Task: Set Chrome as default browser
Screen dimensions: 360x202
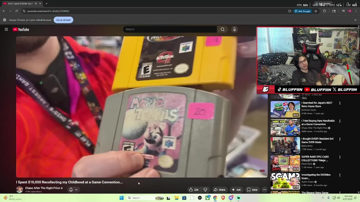Action: pyautogui.click(x=63, y=20)
